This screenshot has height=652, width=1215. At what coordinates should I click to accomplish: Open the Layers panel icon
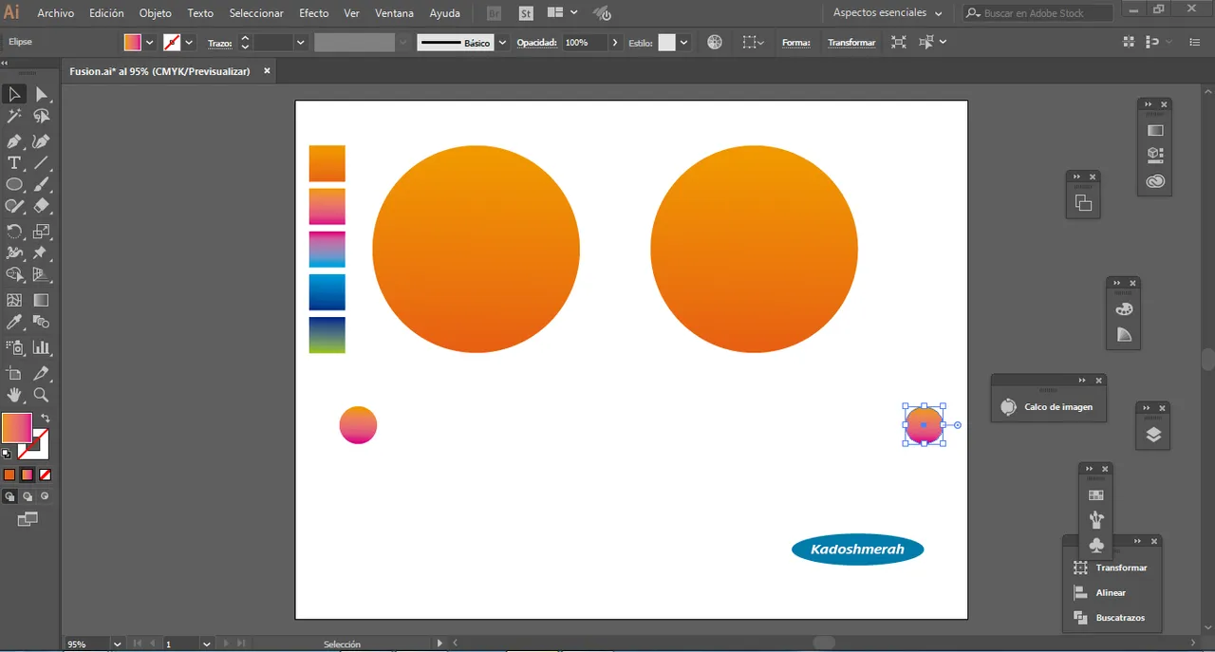(1153, 435)
